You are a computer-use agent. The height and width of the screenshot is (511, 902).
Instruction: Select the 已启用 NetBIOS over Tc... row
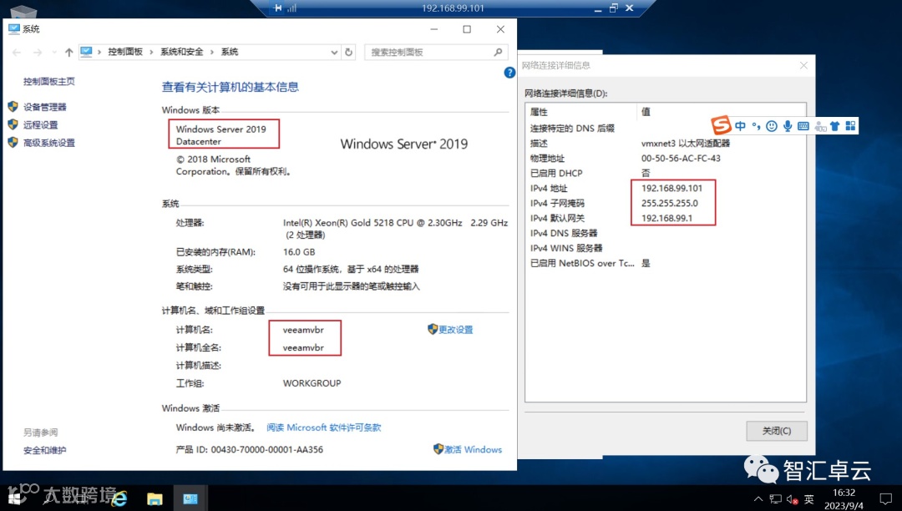(666, 263)
